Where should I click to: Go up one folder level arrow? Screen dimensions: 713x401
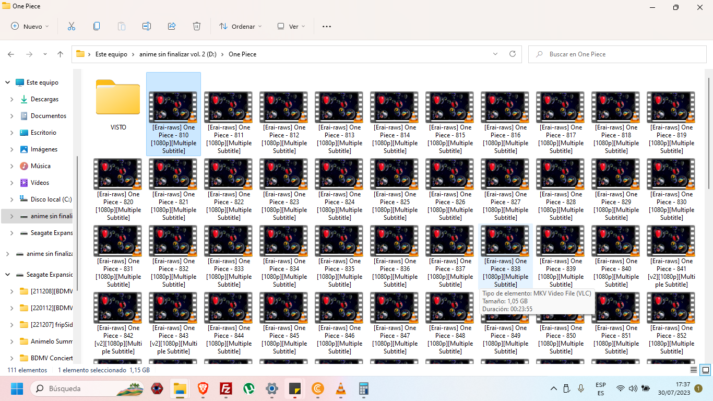coord(61,54)
